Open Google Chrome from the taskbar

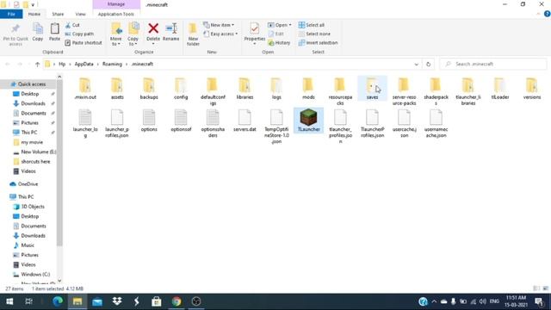click(x=176, y=301)
